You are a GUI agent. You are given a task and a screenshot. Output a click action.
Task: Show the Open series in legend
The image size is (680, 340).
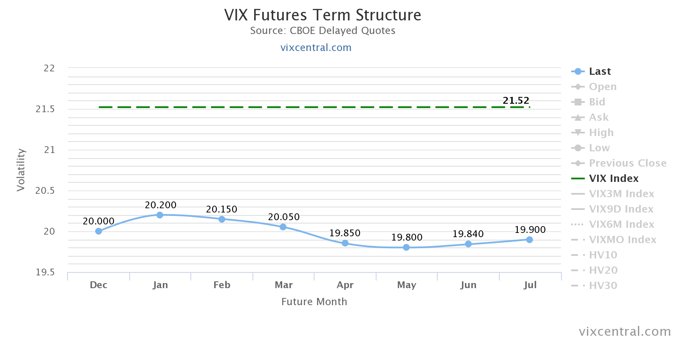[602, 87]
